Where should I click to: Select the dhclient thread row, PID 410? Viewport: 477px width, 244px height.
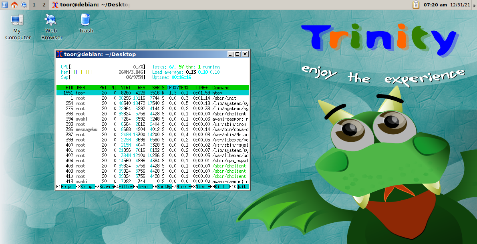(153, 176)
